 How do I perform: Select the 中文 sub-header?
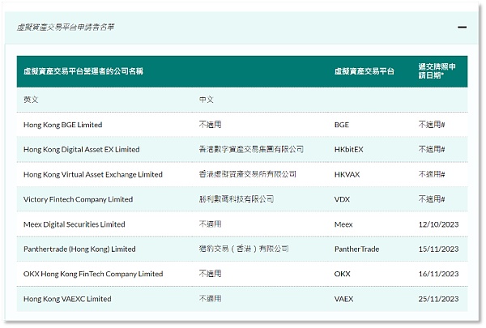(206, 100)
